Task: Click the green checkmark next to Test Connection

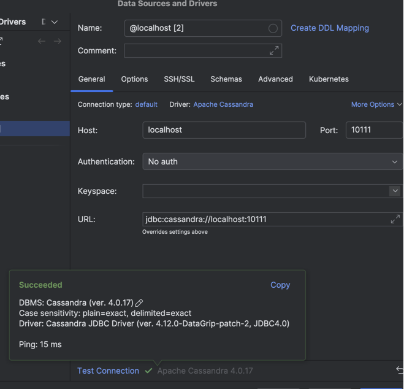Action: point(148,371)
